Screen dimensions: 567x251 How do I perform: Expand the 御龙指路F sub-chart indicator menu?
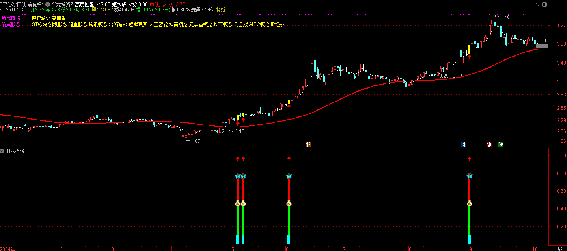2,151
